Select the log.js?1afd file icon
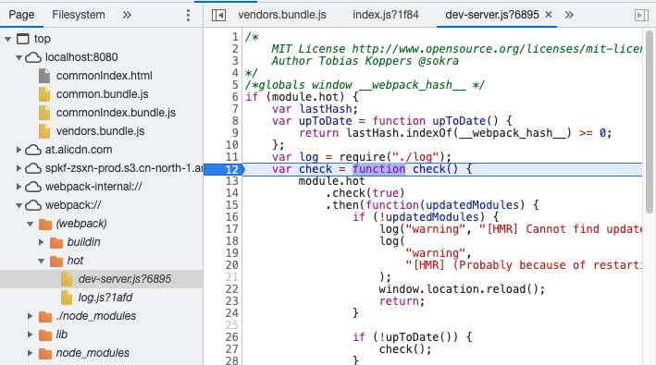656x365 pixels. click(x=67, y=298)
